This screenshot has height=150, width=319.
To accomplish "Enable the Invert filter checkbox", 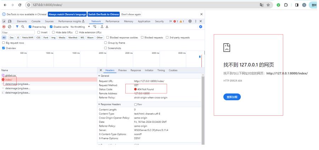I will 39,32.
